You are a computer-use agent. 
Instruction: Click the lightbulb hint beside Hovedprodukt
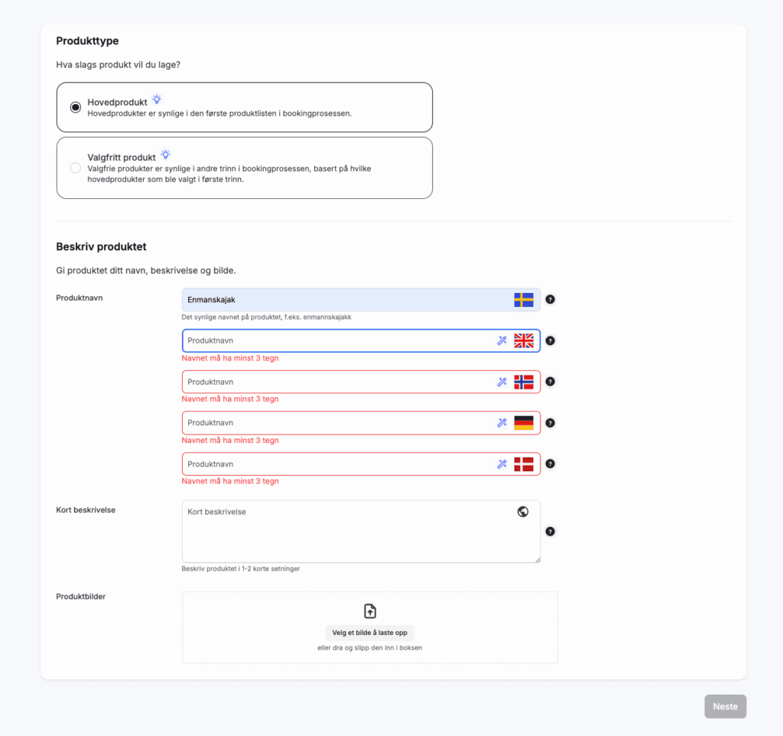[157, 99]
